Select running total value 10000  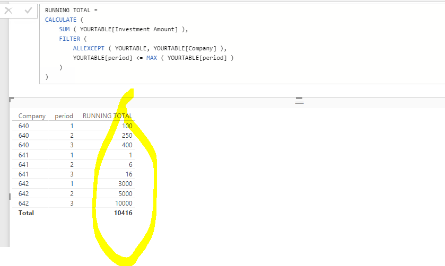[x=124, y=203]
